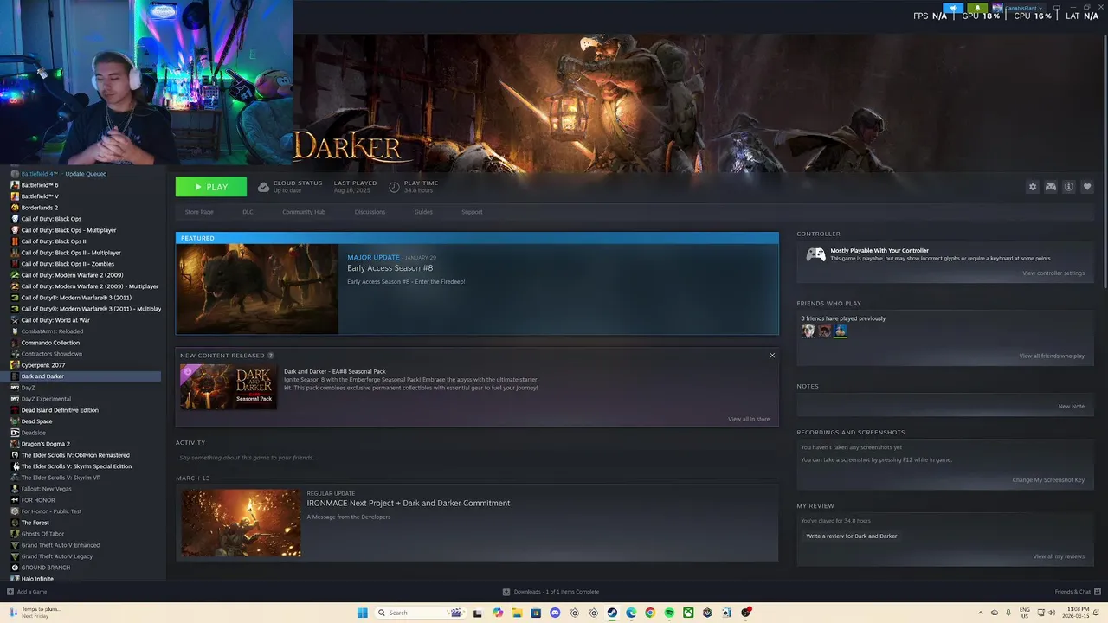Open the Community Hub tab
Screen dimensions: 1108x623
click(x=304, y=212)
